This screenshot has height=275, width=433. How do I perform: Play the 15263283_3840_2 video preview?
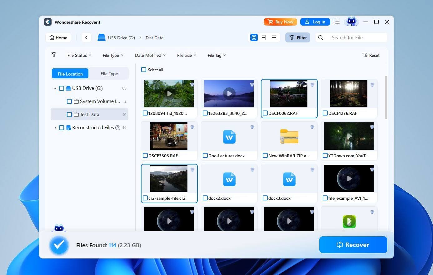229,94
